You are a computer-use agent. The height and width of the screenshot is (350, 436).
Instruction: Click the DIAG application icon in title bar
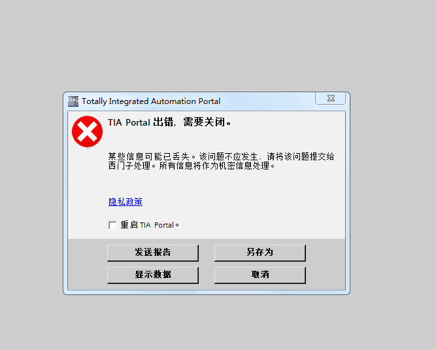73,101
